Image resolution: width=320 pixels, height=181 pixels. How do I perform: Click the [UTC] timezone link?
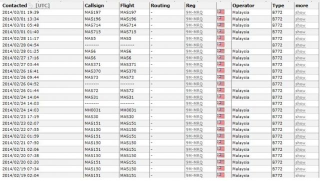42,5
